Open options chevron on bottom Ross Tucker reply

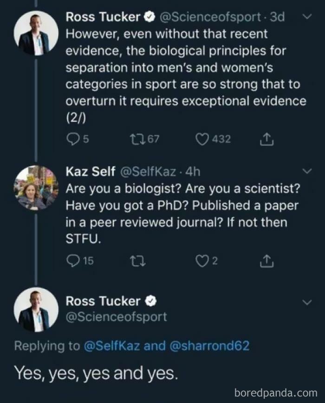pyautogui.click(x=307, y=302)
